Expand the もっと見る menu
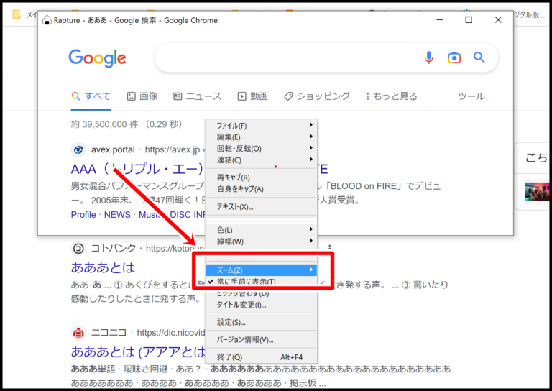This screenshot has width=552, height=391. pos(392,96)
